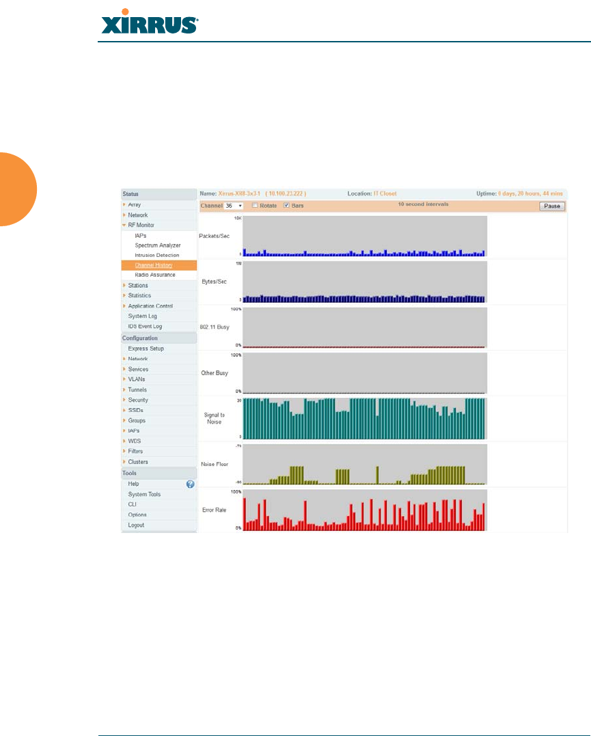Click the Location IT Closet text
This screenshot has height=736, width=591.
pos(385,193)
